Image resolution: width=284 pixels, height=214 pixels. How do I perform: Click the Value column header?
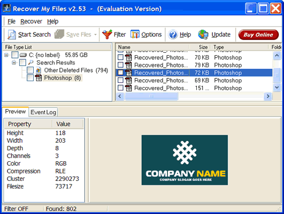[68, 124]
